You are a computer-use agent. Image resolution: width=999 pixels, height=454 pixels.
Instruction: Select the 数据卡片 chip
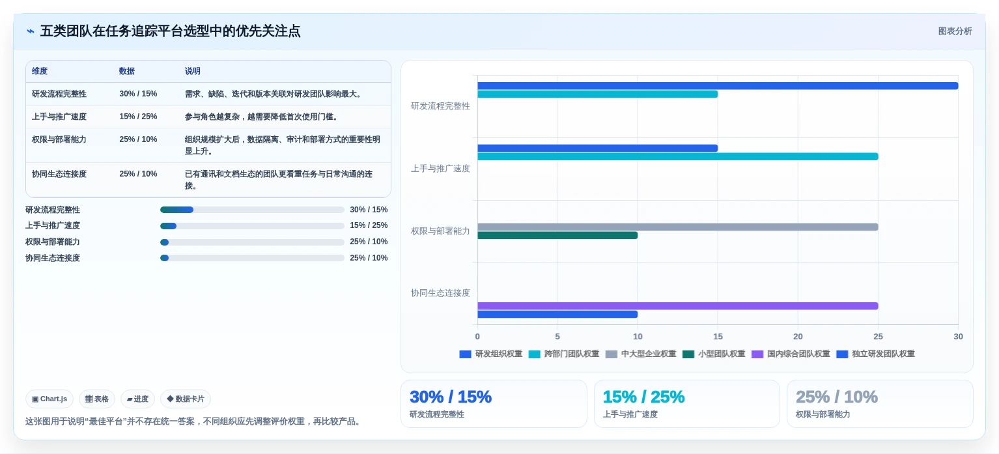click(186, 399)
